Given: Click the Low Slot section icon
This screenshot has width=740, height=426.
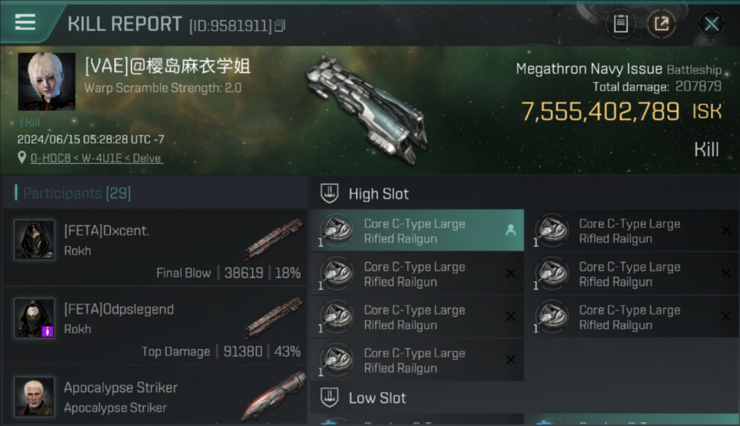Looking at the screenshot, I should pyautogui.click(x=330, y=398).
